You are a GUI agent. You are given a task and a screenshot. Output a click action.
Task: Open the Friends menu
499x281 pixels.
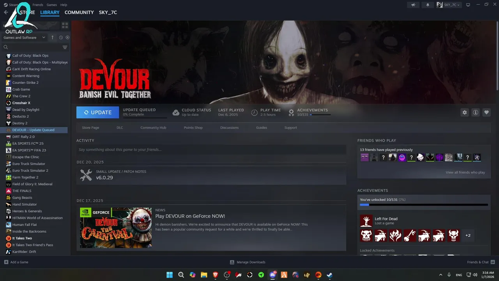tap(38, 5)
